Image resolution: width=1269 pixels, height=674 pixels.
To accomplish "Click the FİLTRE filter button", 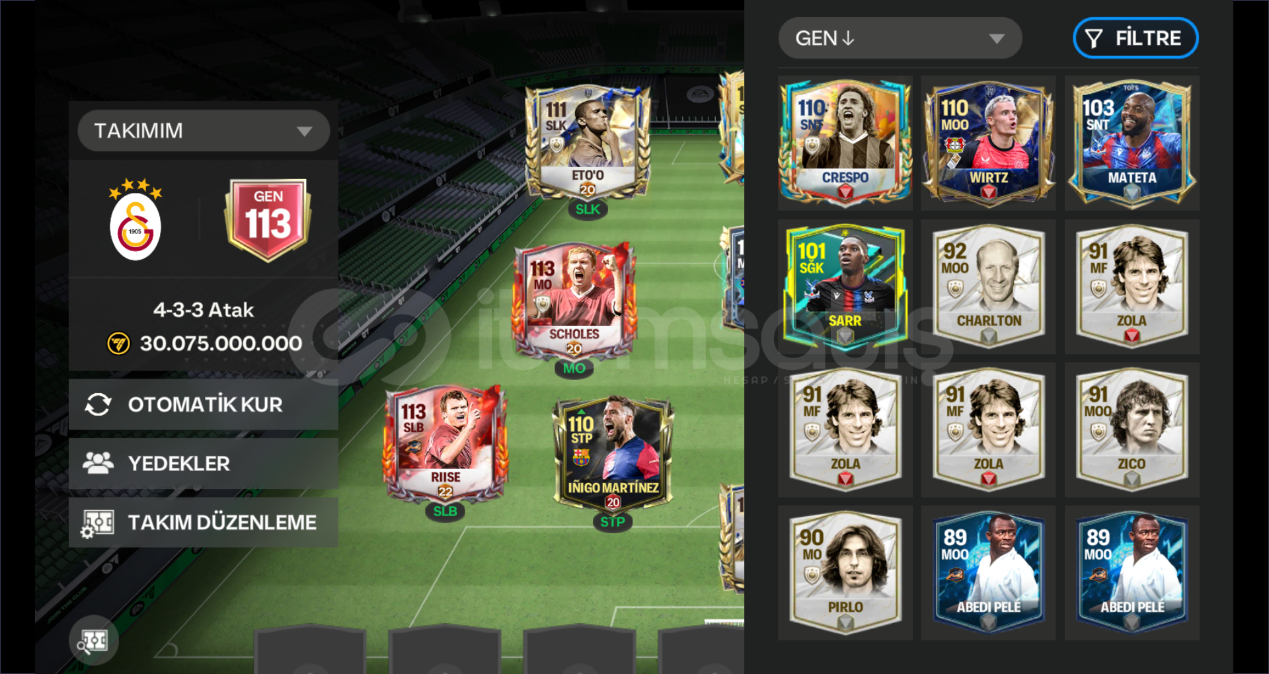I will click(1135, 38).
